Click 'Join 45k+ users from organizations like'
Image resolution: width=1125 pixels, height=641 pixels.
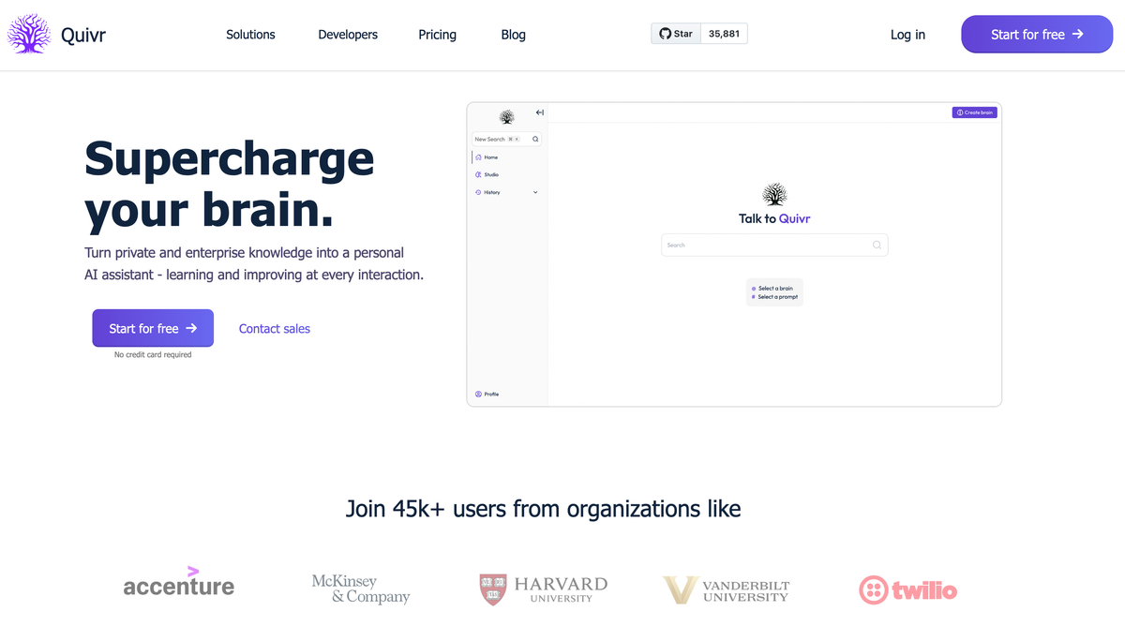pyautogui.click(x=544, y=509)
